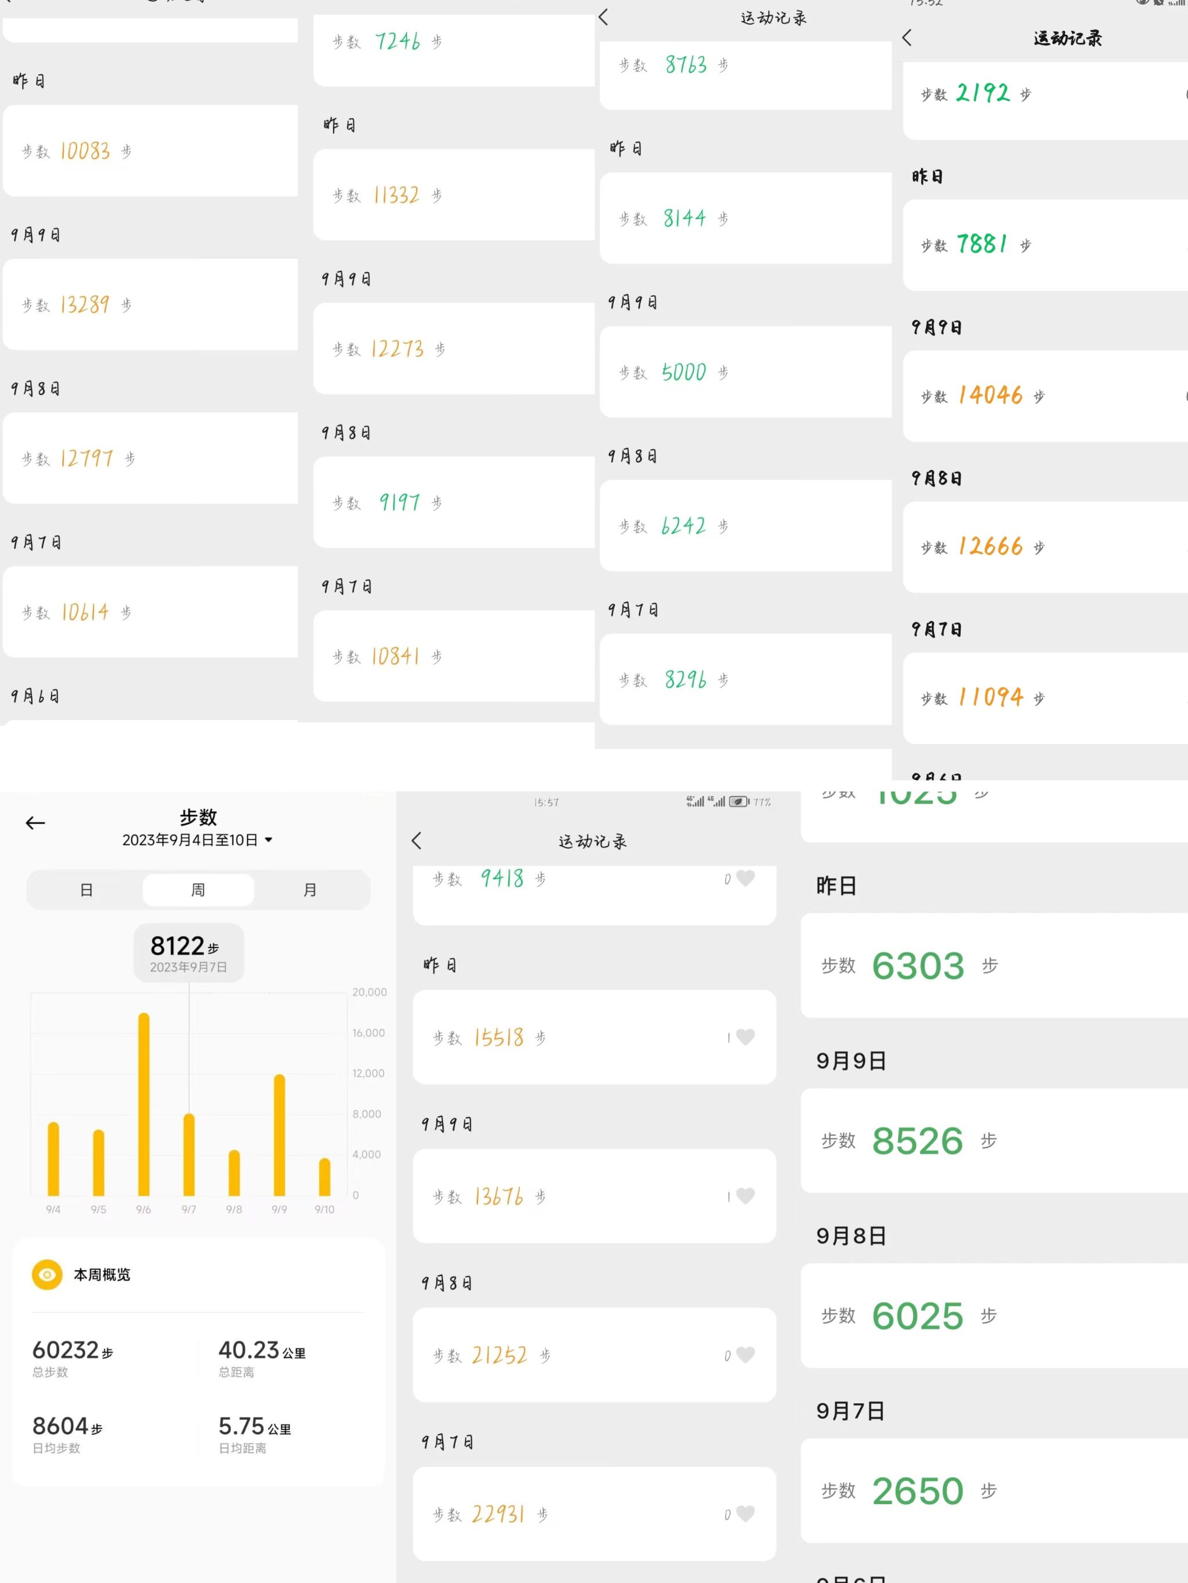Viewport: 1188px width, 1583px height.
Task: Tap back chevron above the 2192 steps card
Action: pyautogui.click(x=907, y=38)
